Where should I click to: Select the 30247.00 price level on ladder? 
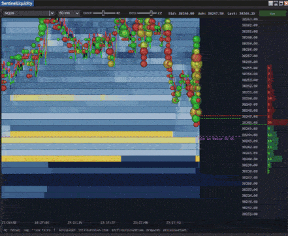[250, 116]
